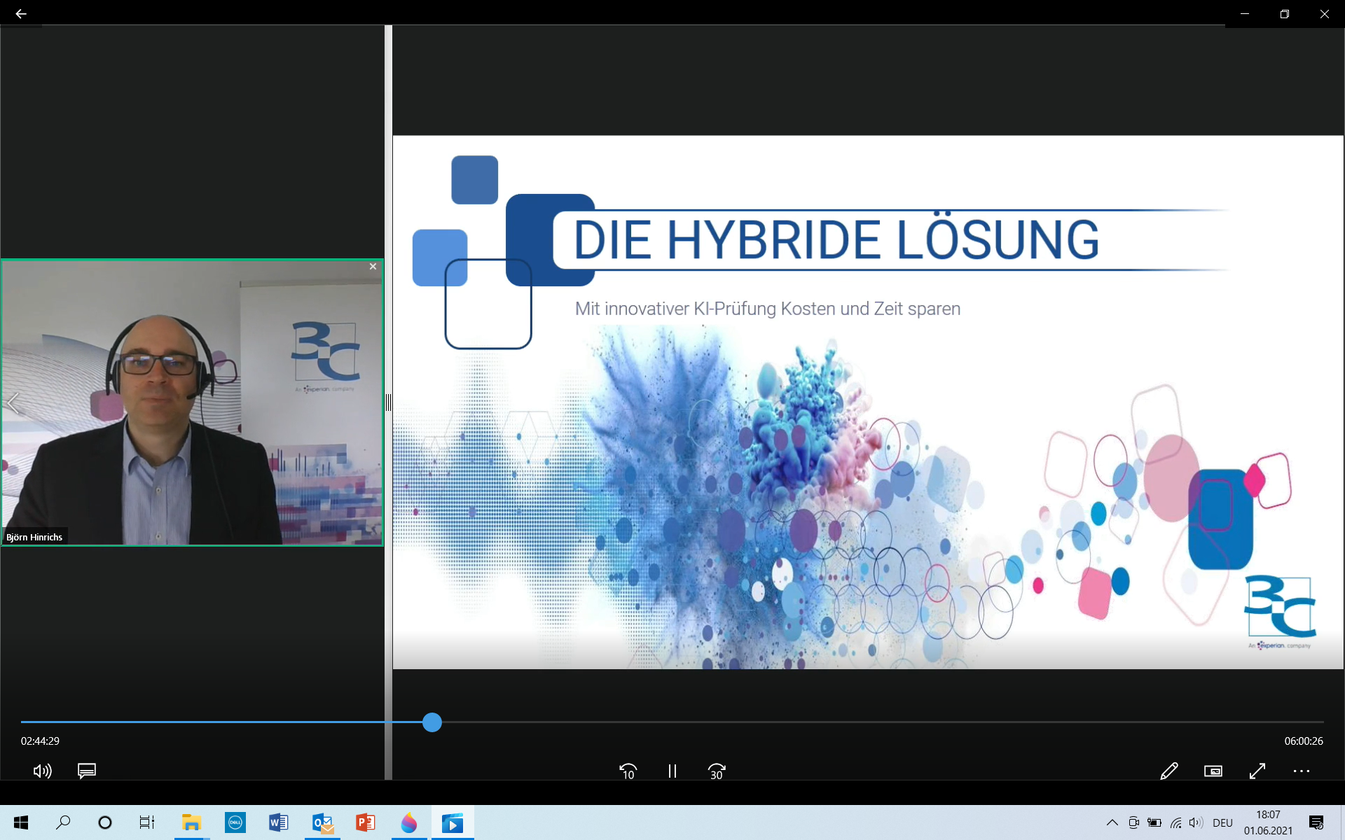
Task: Click the vertical divider handle between panels
Action: tap(388, 402)
